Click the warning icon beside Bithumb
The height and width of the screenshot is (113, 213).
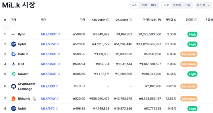click(x=34, y=99)
